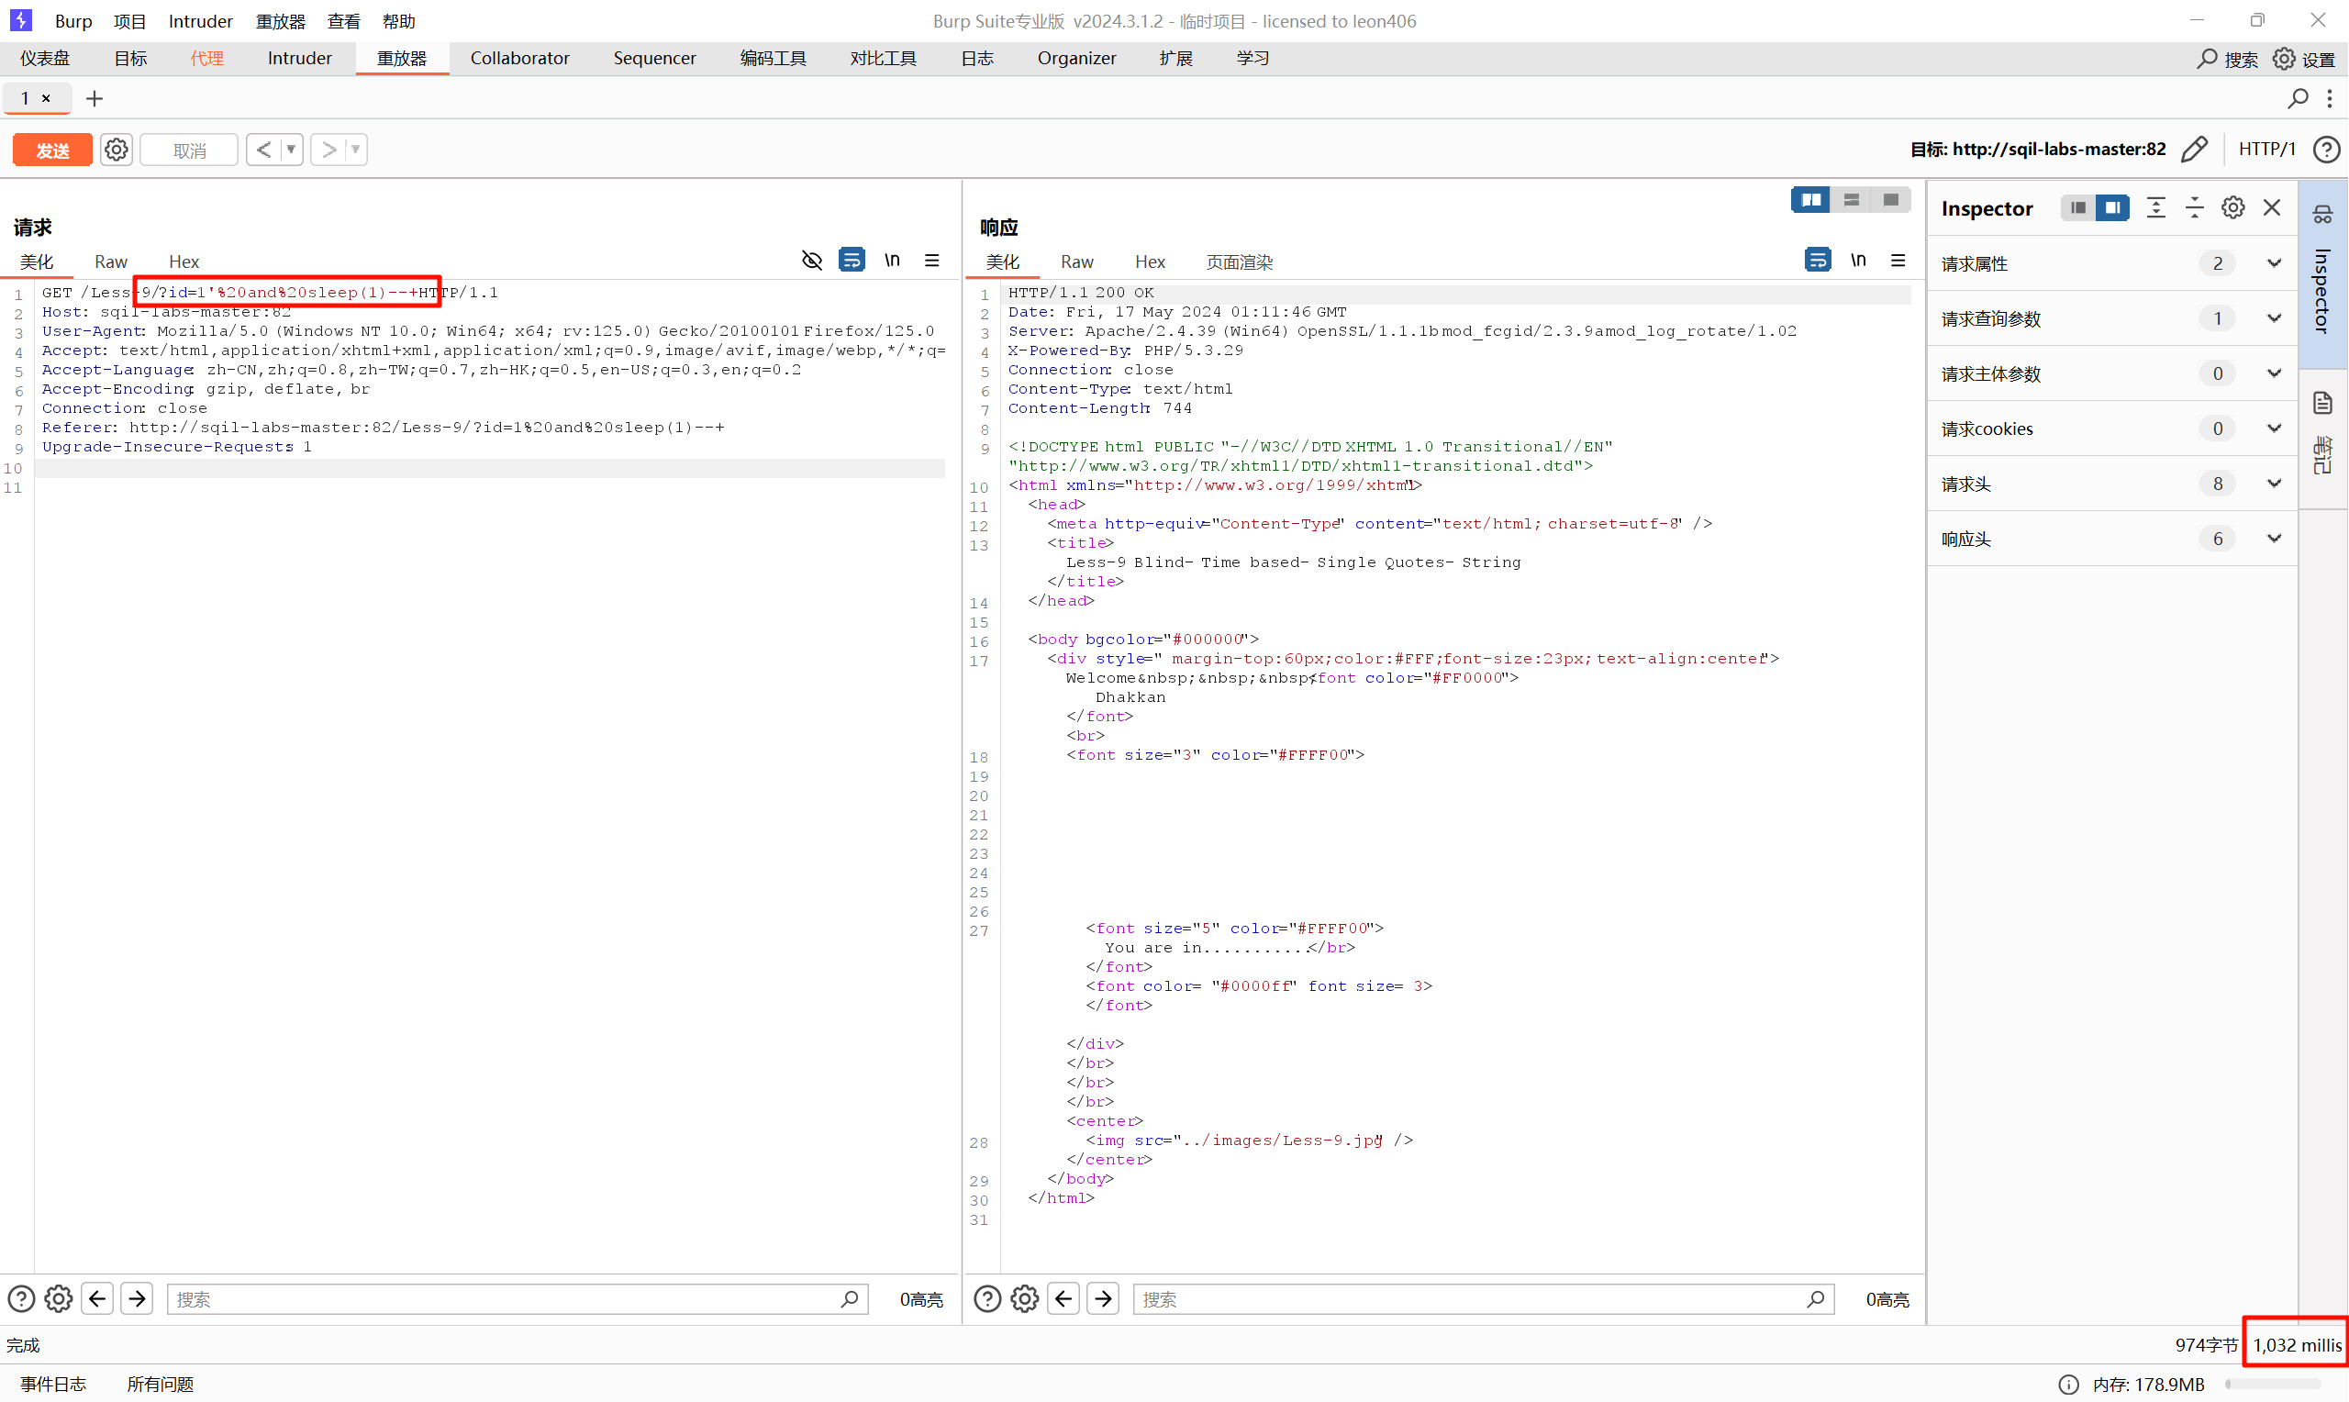Open previous history dropdown arrow
2349x1402 pixels.
tap(292, 150)
